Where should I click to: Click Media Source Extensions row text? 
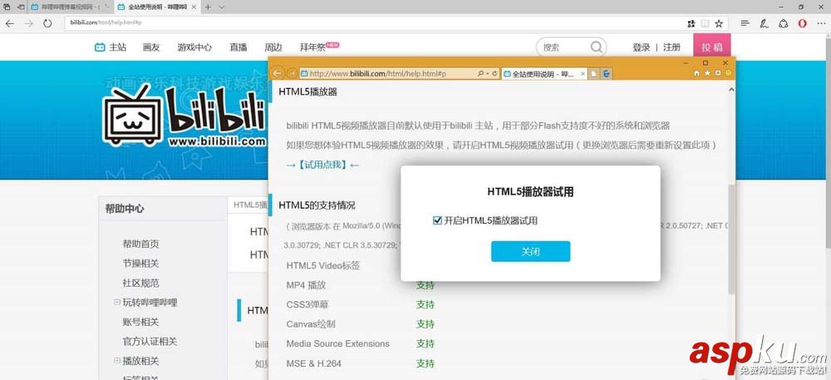pos(337,343)
